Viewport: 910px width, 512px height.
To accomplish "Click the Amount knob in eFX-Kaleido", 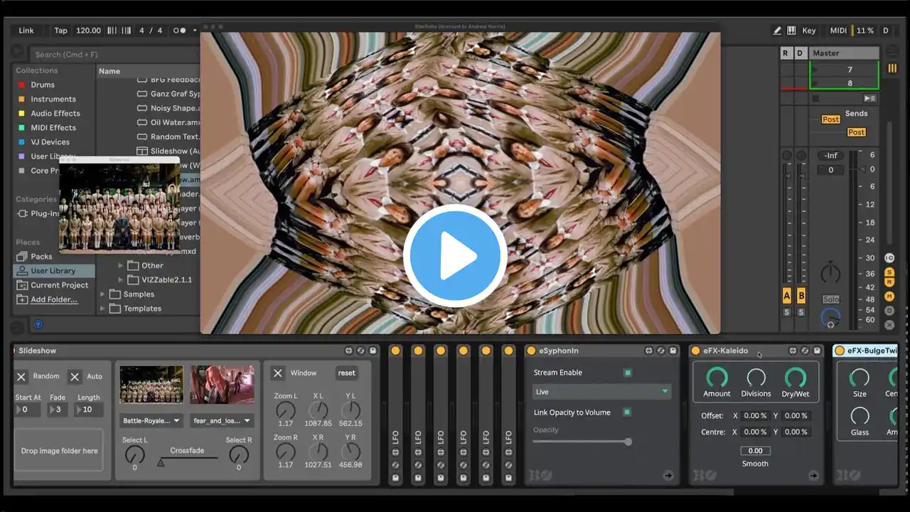I will tap(717, 378).
